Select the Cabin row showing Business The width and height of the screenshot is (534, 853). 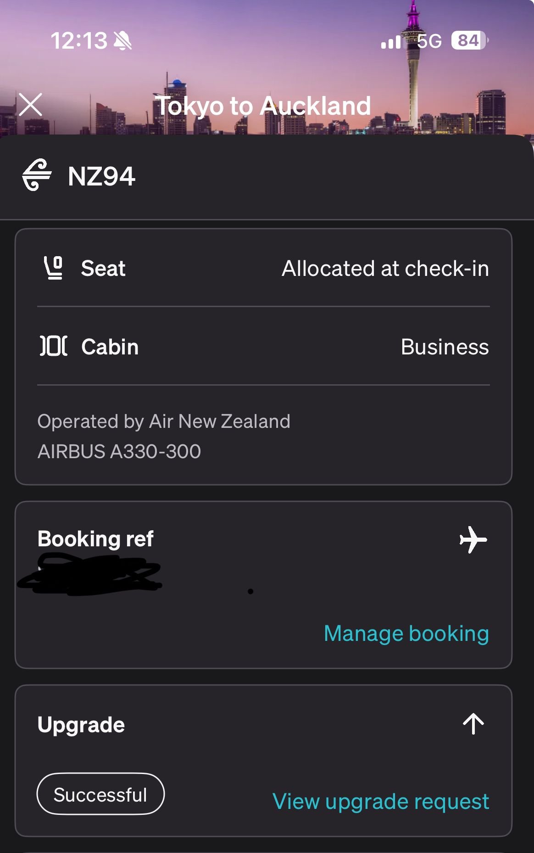click(x=263, y=347)
